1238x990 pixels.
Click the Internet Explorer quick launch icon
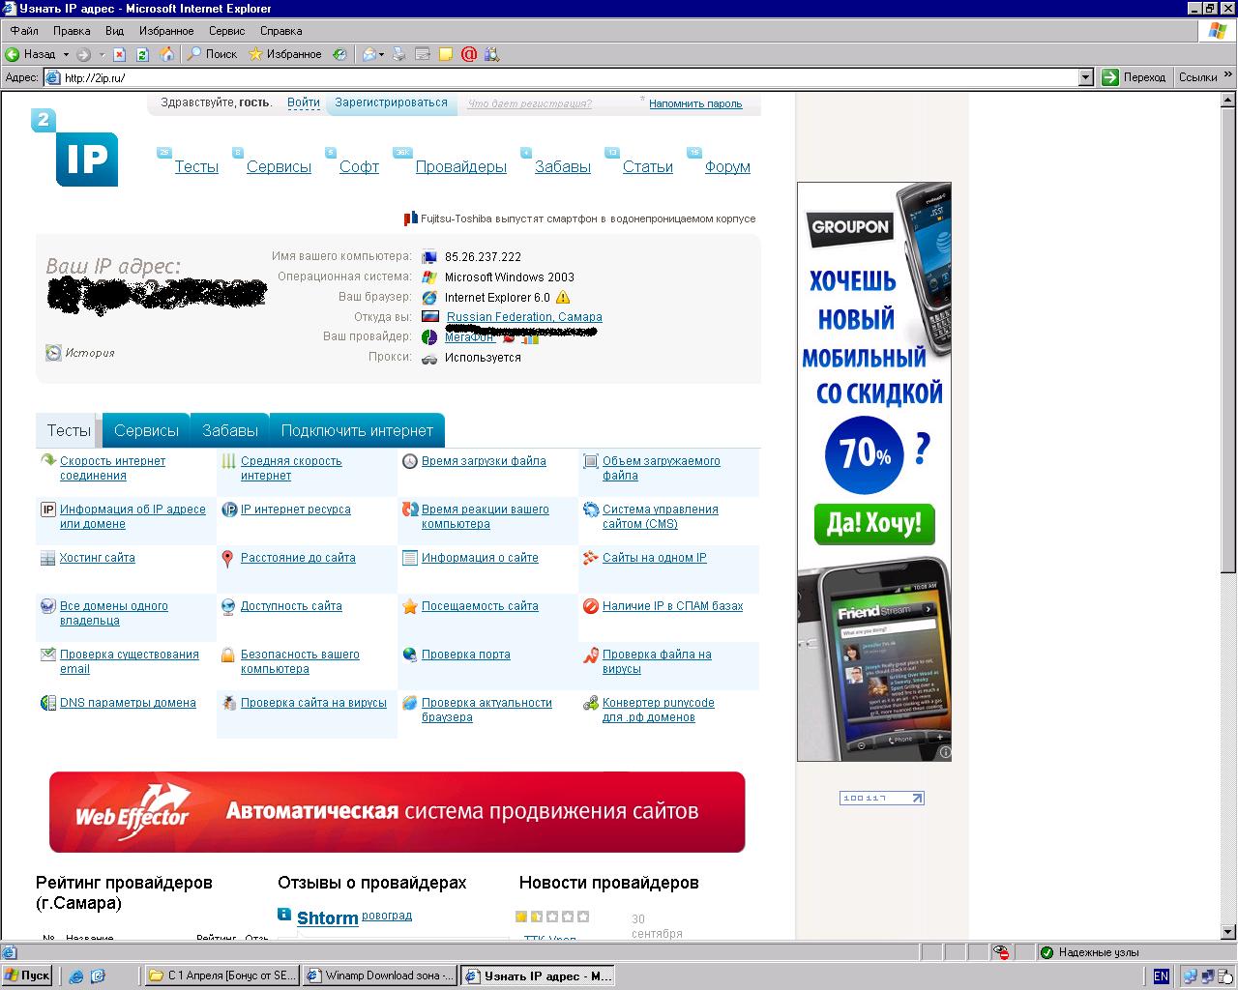pos(75,976)
